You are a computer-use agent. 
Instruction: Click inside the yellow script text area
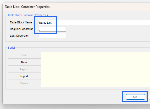(95, 69)
